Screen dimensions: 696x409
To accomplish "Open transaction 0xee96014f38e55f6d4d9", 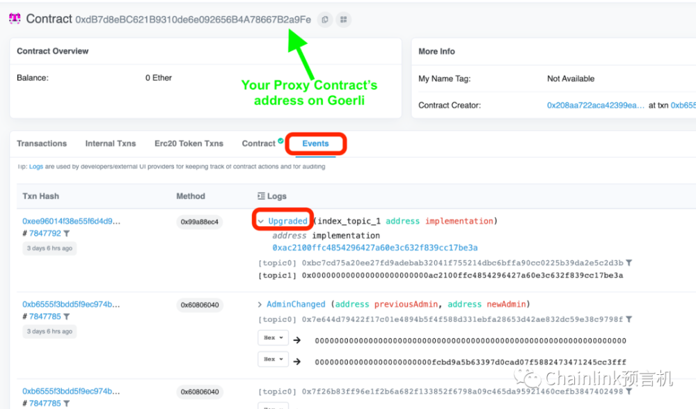I will tap(72, 221).
